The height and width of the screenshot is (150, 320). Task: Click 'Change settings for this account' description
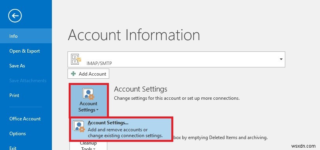click(x=177, y=98)
